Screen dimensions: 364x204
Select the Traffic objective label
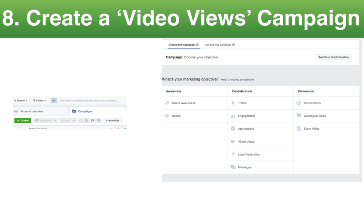(x=242, y=103)
